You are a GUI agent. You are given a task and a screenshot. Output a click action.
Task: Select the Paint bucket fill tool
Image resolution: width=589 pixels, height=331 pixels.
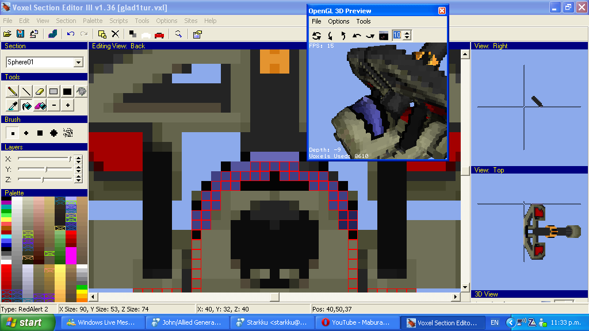[x=26, y=106]
